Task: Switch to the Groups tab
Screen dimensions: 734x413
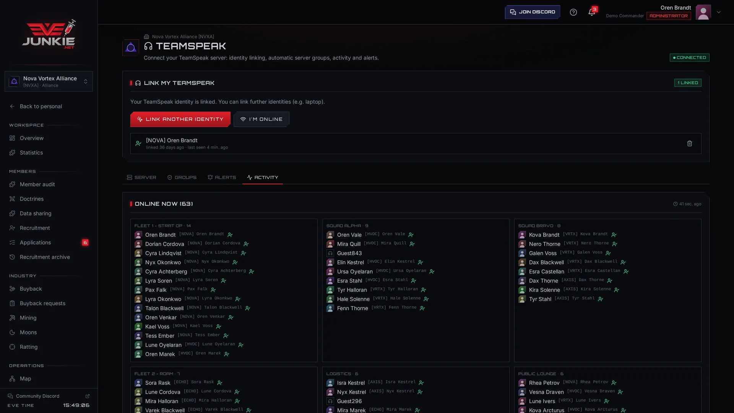Action: (x=182, y=177)
